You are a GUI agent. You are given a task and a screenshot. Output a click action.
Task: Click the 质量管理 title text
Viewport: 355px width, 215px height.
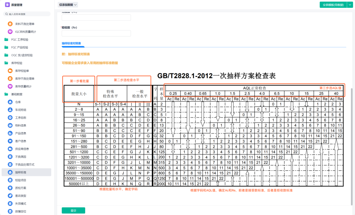pos(17,5)
